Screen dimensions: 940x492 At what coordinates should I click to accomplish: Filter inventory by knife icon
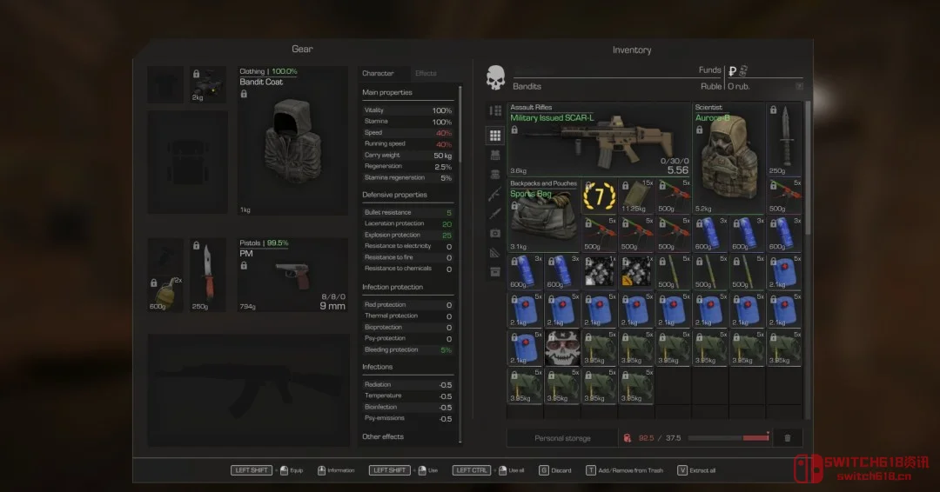tap(495, 214)
